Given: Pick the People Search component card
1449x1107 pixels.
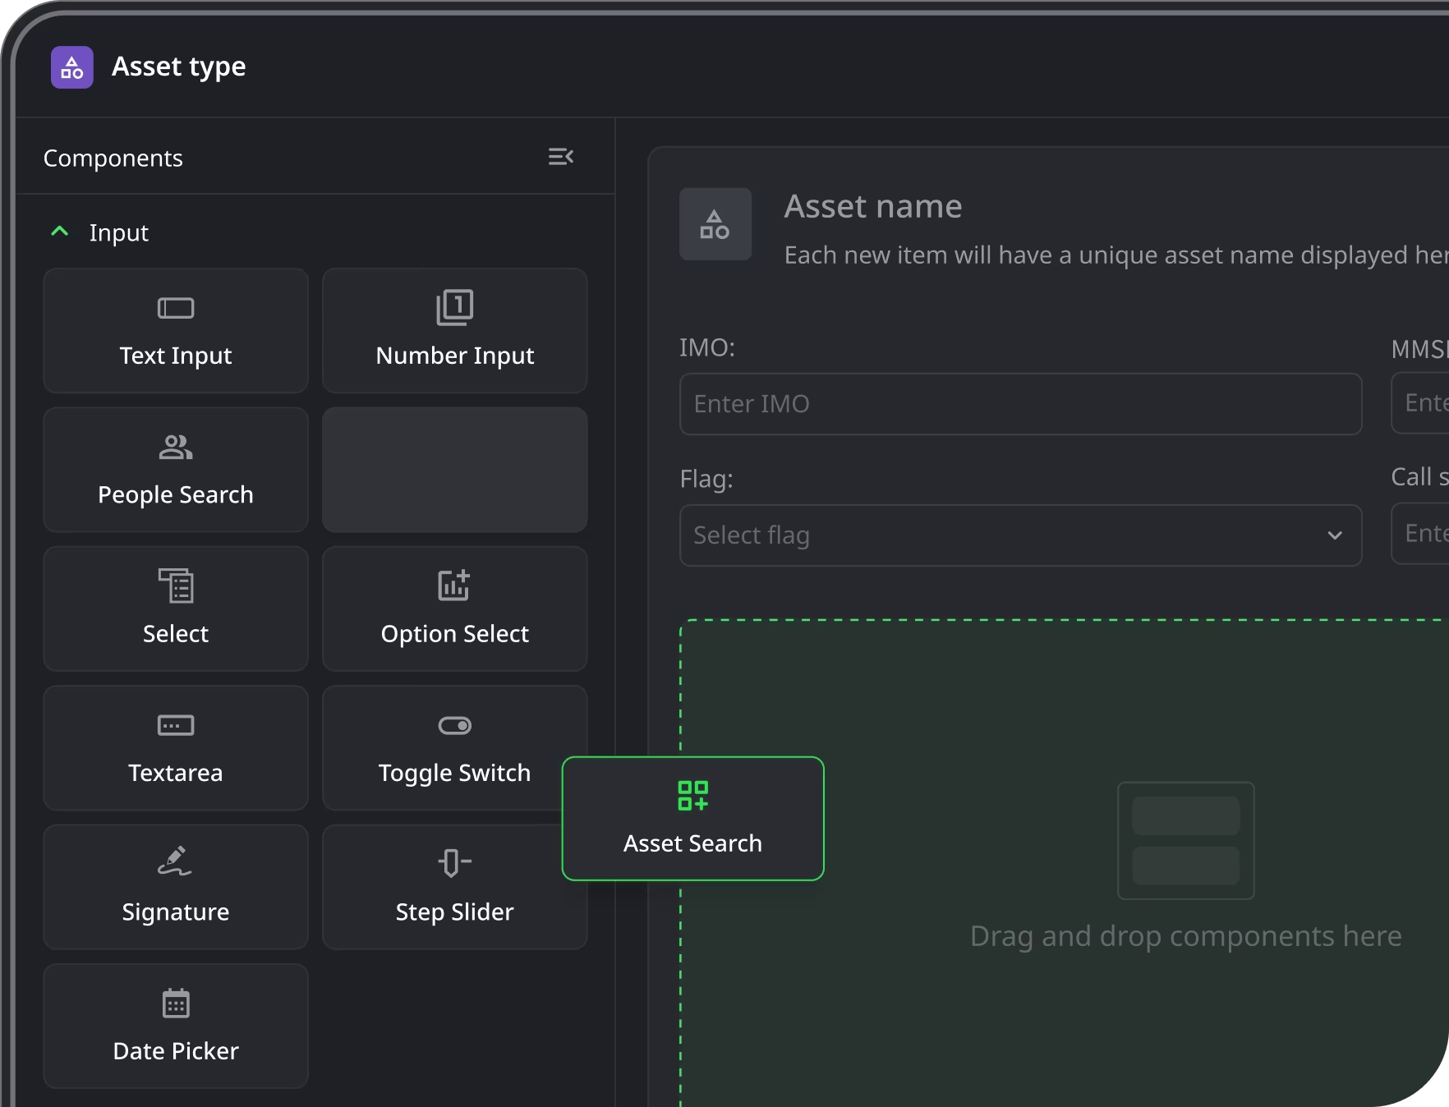Looking at the screenshot, I should [176, 470].
